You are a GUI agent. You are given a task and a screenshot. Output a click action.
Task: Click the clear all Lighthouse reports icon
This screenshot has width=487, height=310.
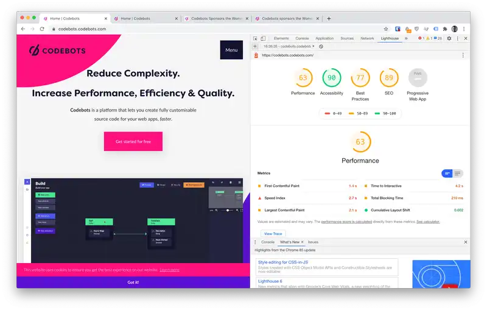coord(321,46)
